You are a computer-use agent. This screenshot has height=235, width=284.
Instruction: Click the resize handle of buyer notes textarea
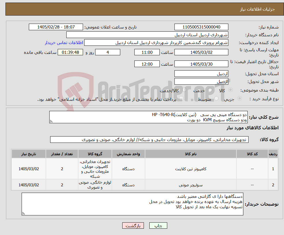coord(23,213)
